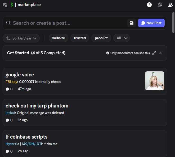175x157 pixels.
Task: Click the New Post button
Action: coord(151,23)
